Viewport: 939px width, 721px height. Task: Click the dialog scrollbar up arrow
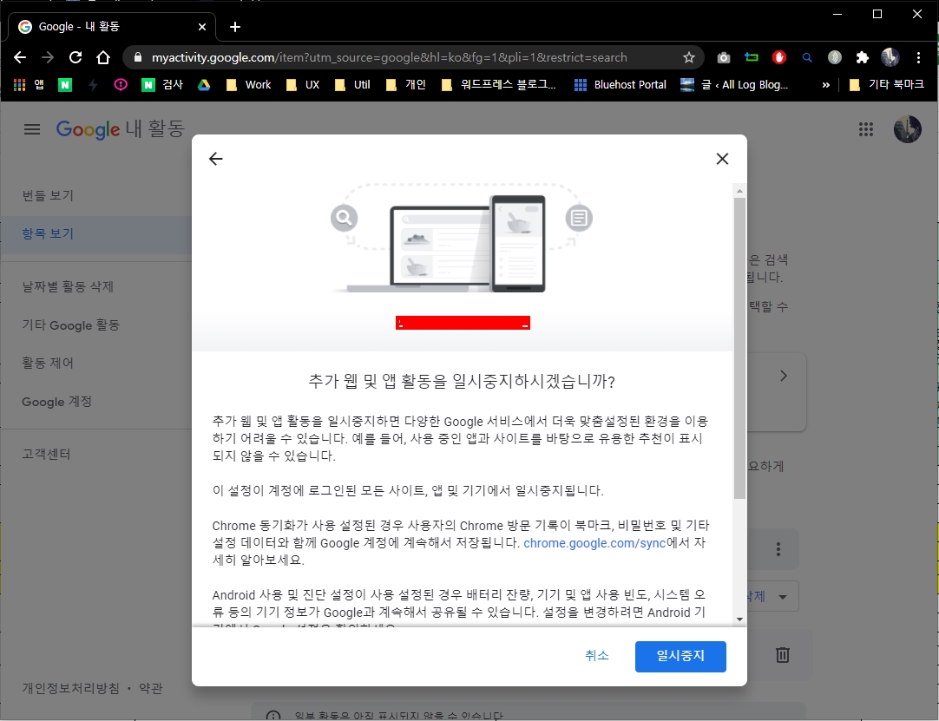(739, 191)
